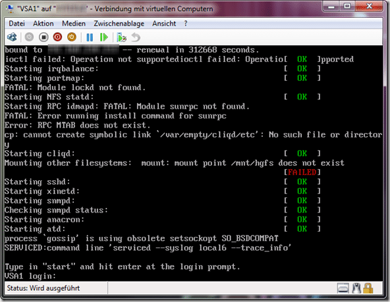Shut down VM with red power icon
390x302 pixels.
click(x=57, y=38)
